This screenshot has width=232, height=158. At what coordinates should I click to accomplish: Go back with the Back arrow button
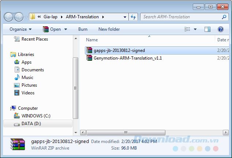pos(8,17)
